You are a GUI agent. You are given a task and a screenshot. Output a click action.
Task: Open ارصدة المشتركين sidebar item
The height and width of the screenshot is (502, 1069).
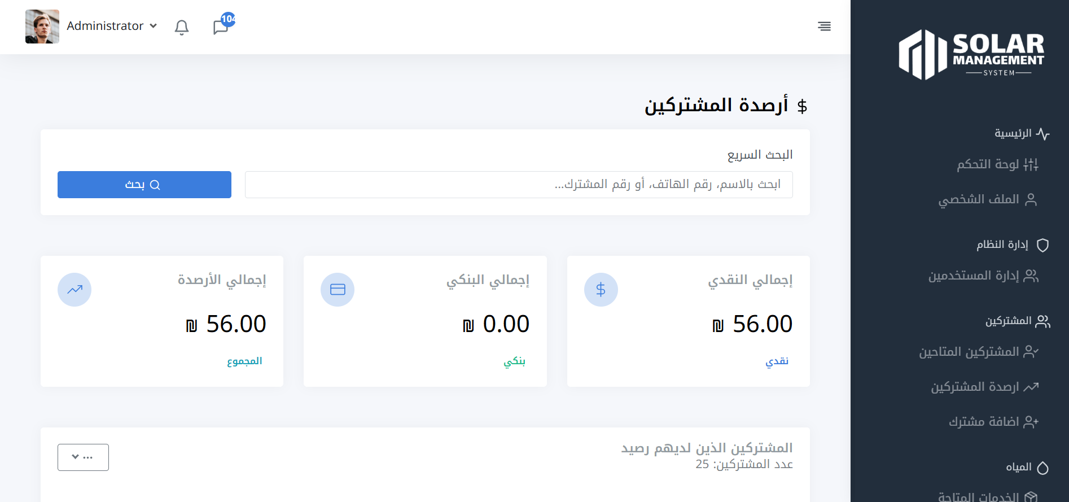(x=984, y=387)
